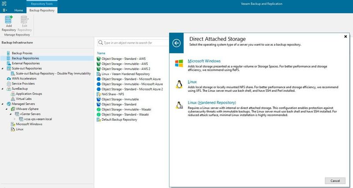Image resolution: width=353 pixels, height=188 pixels.
Task: Select row Object Storage - Immutable - AWS 2
Action: (x=126, y=69)
